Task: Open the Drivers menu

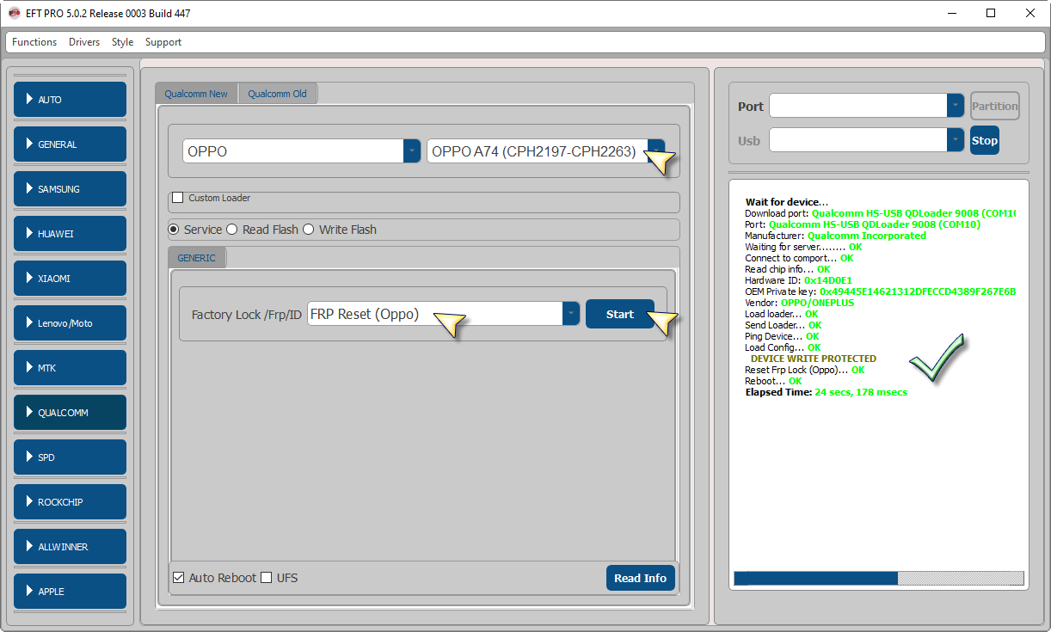Action: (84, 42)
